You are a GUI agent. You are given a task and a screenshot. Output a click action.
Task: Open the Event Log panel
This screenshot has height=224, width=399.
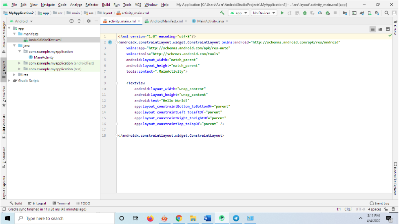pos(379,203)
